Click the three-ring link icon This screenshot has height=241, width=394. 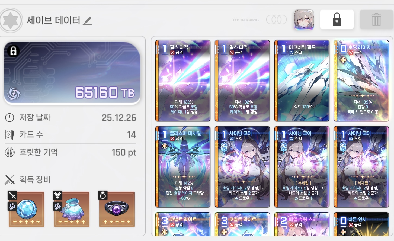coord(276,20)
